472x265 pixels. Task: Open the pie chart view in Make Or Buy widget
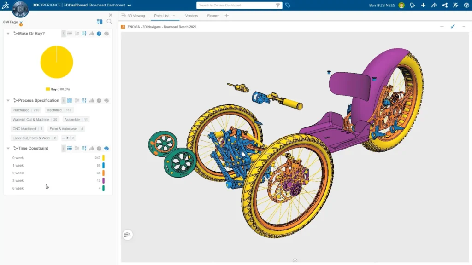[x=98, y=33]
